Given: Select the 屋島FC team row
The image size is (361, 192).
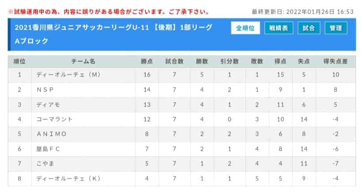Looking at the screenshot, I should (182, 149).
